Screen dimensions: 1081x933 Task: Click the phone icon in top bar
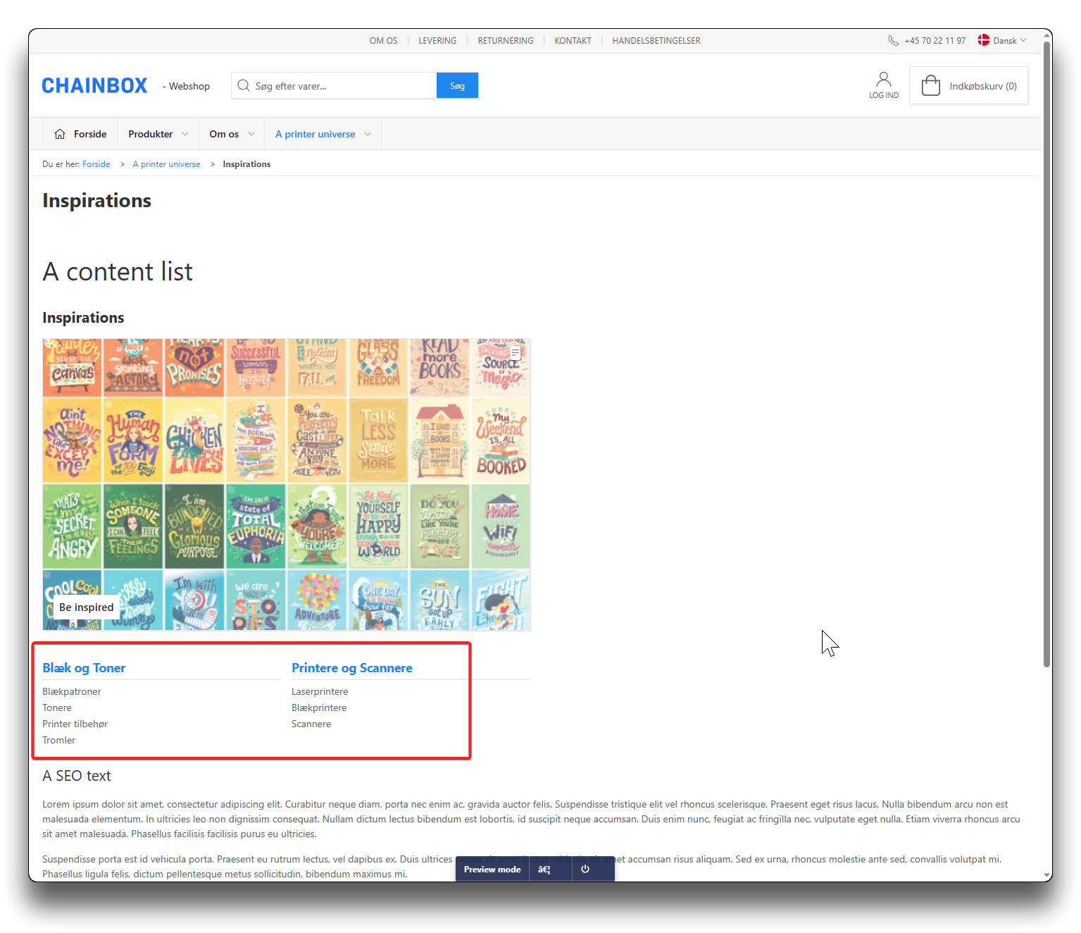pos(893,41)
